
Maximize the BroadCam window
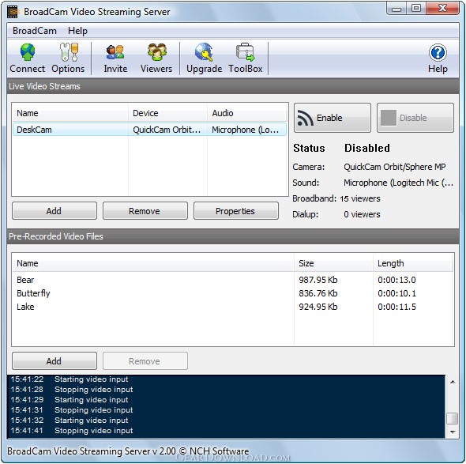pyautogui.click(x=416, y=9)
